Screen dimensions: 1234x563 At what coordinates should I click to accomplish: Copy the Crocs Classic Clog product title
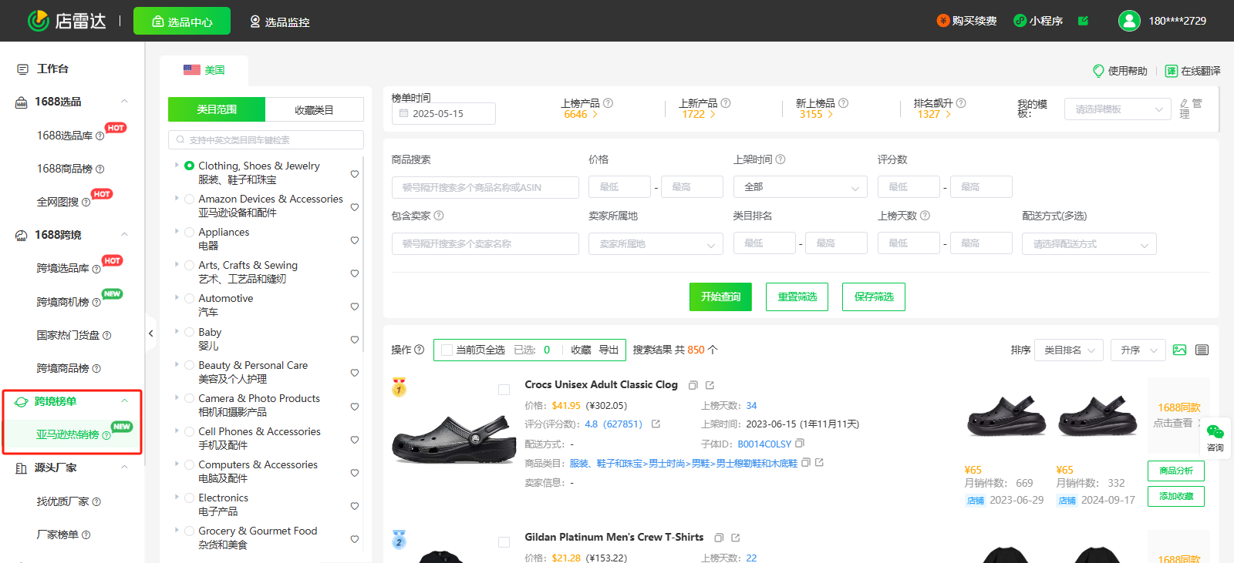[693, 385]
